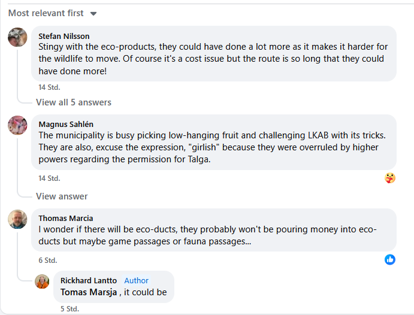Click the 'Author' badge label
Viewport: 414px width, 315px height.
point(137,280)
